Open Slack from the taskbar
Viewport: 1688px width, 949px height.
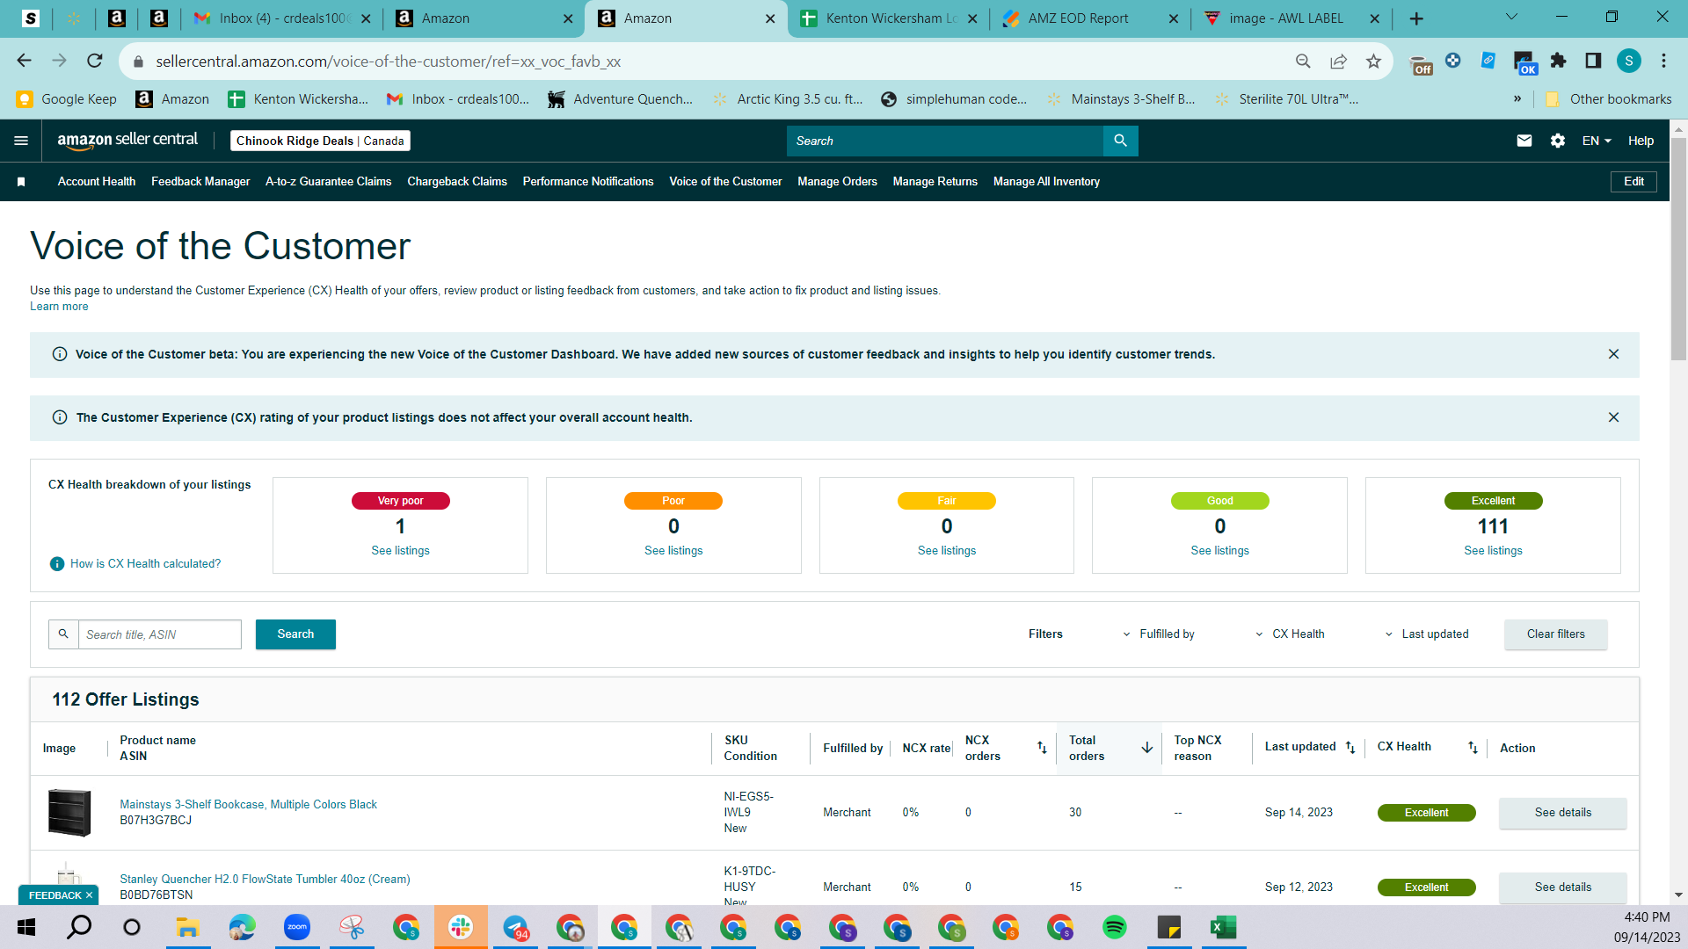click(x=461, y=927)
